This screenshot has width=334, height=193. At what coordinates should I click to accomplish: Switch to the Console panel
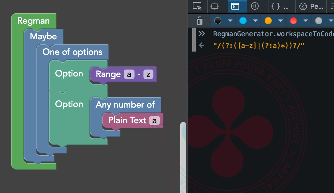tap(235, 6)
